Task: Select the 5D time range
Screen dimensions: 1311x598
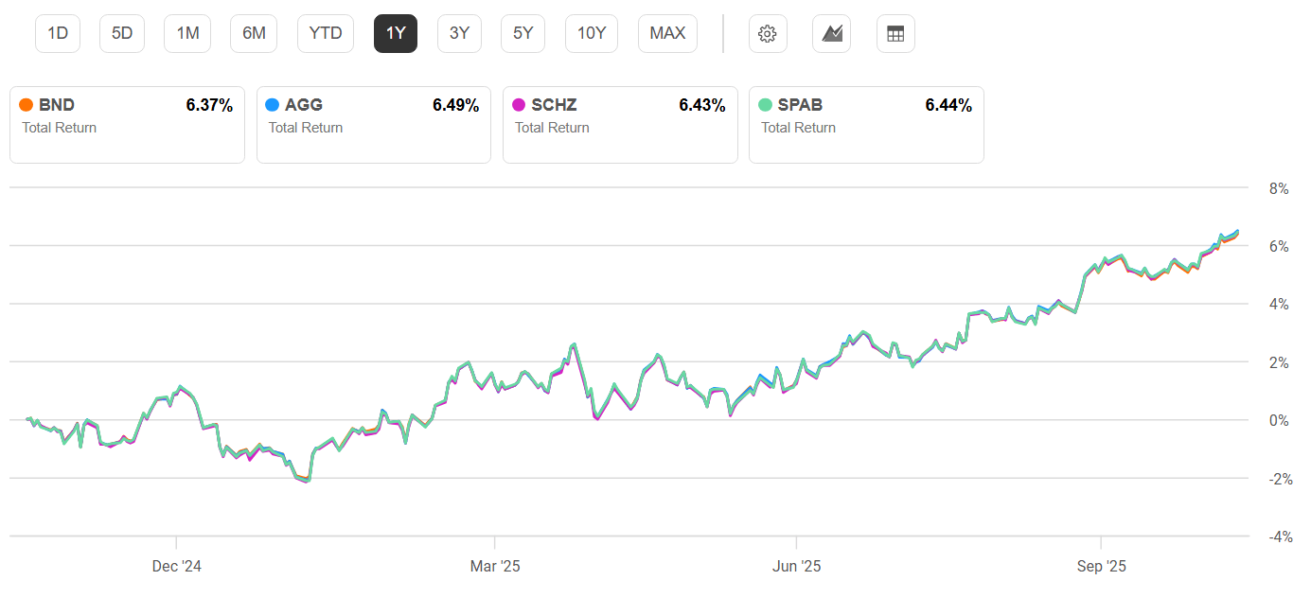Action: point(122,34)
